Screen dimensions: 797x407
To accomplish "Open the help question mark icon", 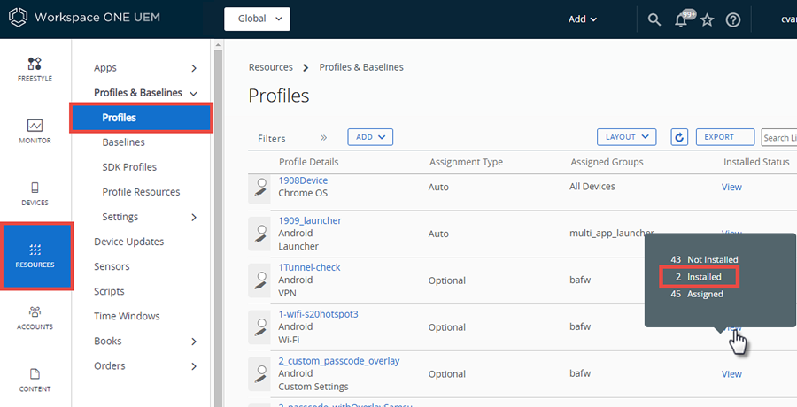I will [x=733, y=19].
